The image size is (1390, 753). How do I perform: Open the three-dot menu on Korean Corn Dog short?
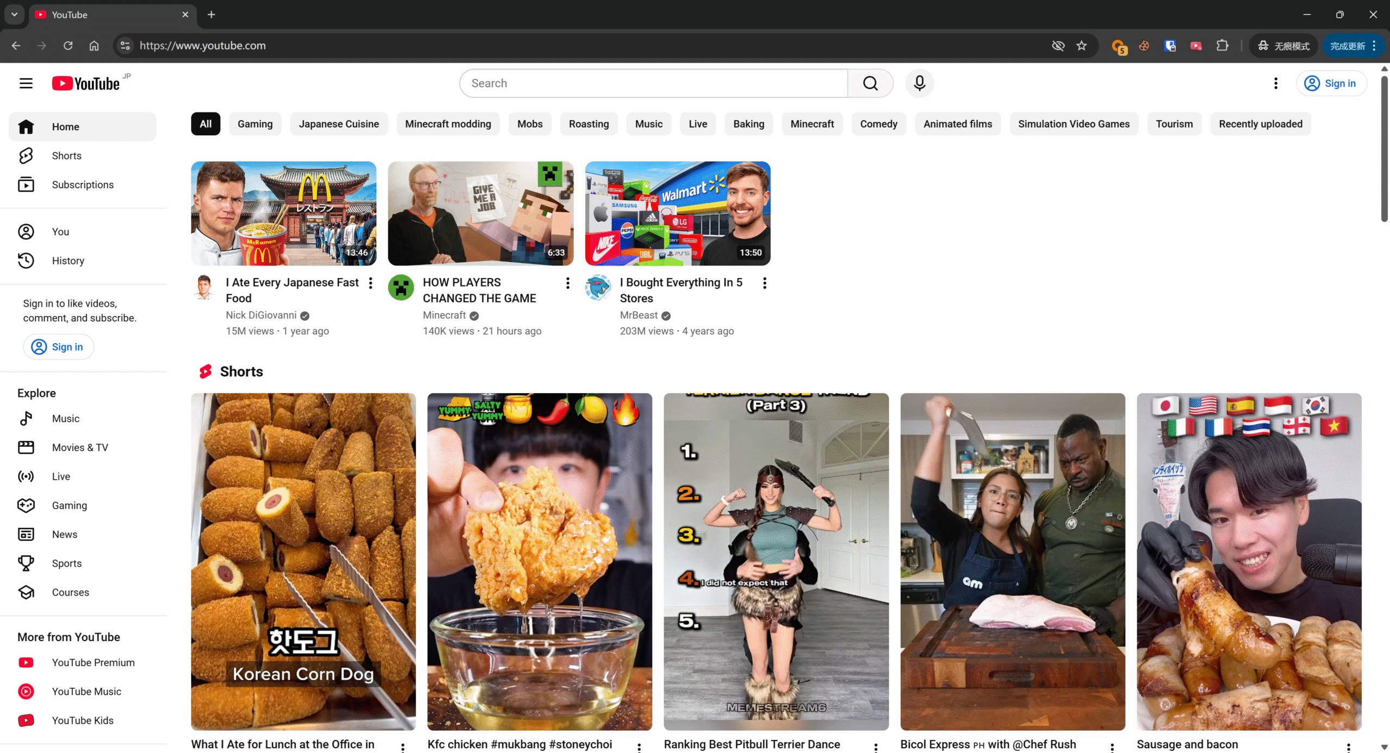point(403,748)
